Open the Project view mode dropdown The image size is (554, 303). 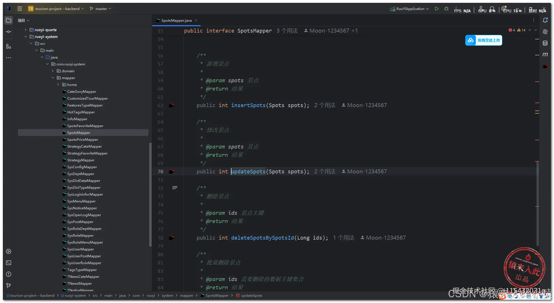(24, 20)
